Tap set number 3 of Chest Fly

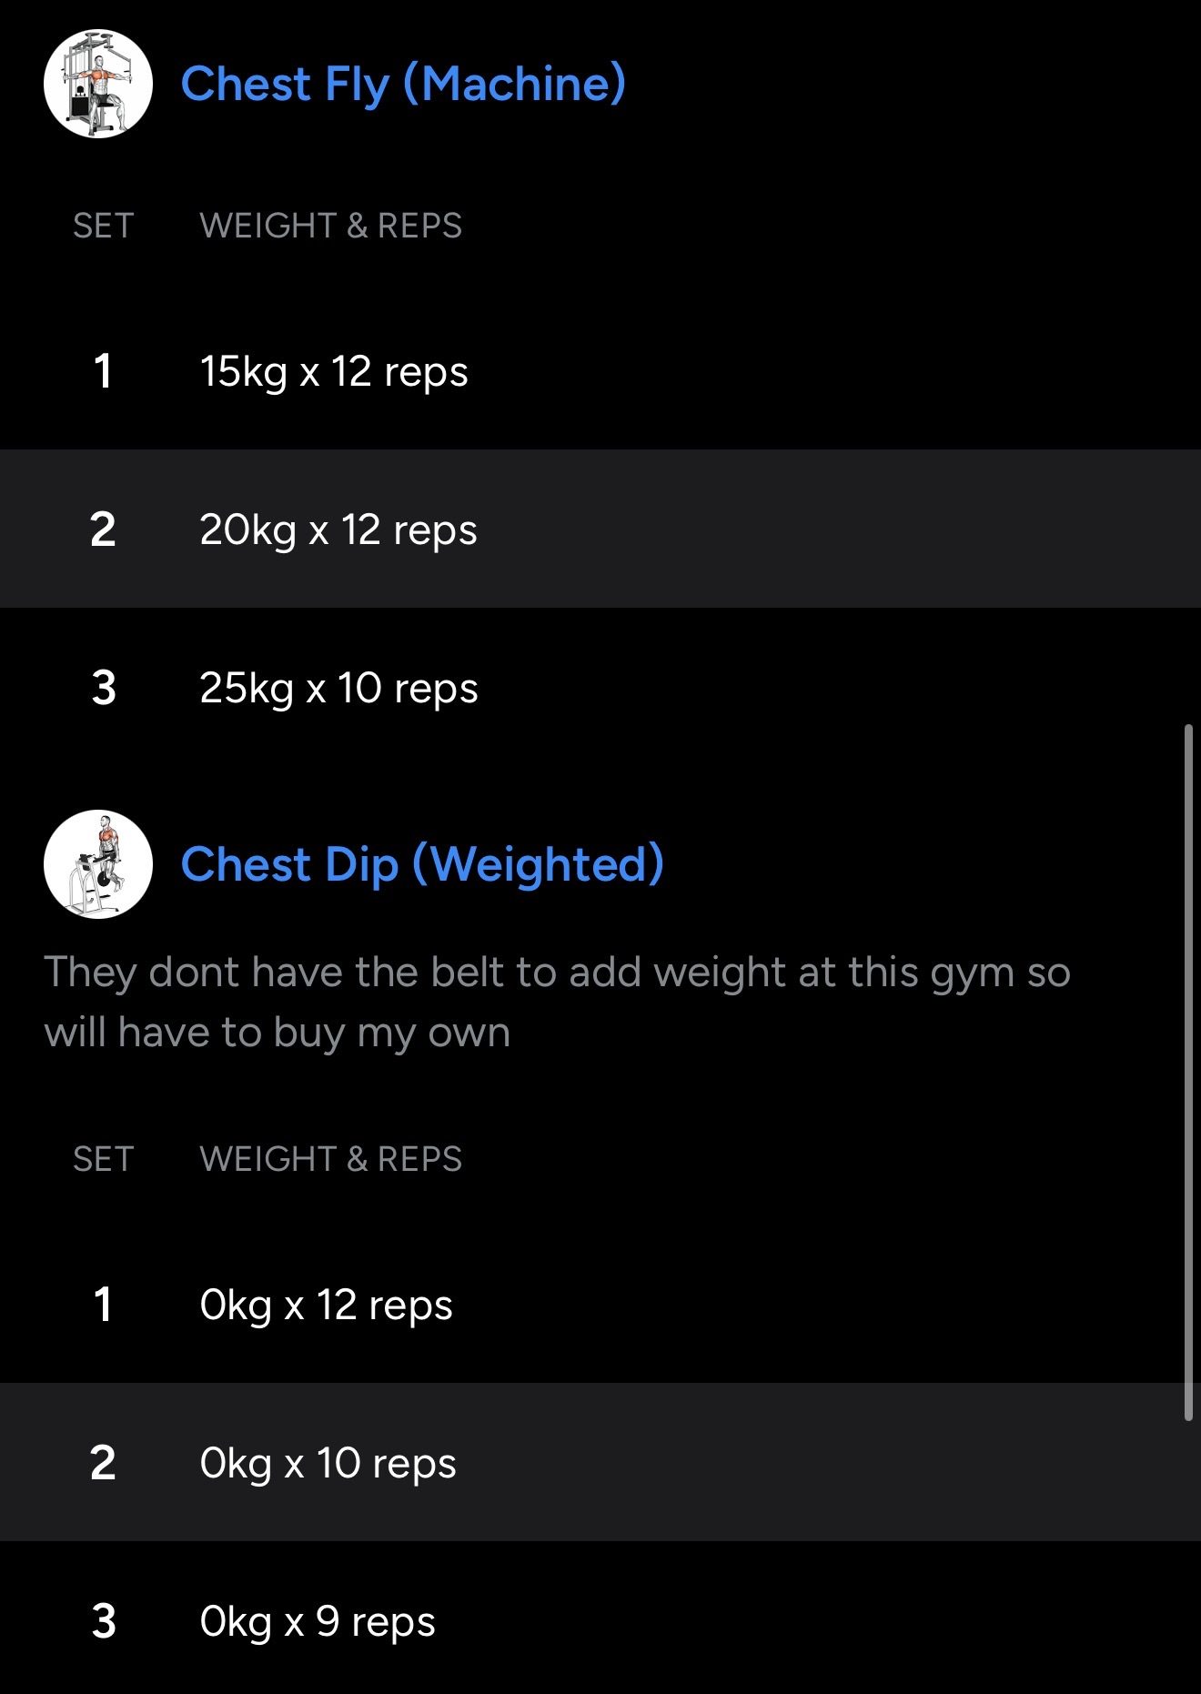[x=104, y=688]
